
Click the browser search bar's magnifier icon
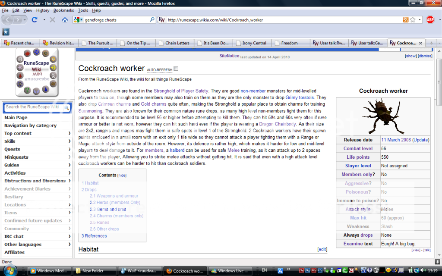(152, 20)
